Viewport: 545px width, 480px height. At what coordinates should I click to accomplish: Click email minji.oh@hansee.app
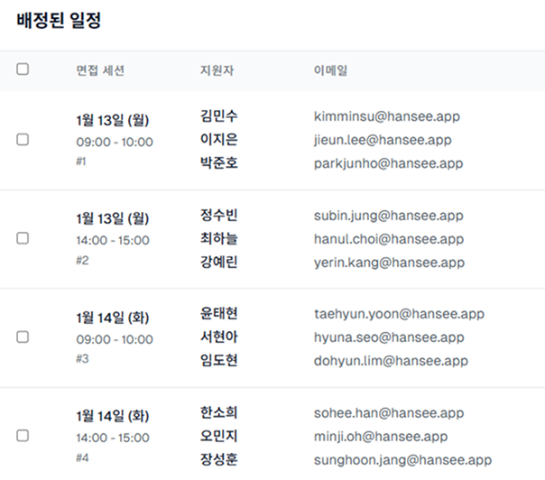tap(381, 437)
